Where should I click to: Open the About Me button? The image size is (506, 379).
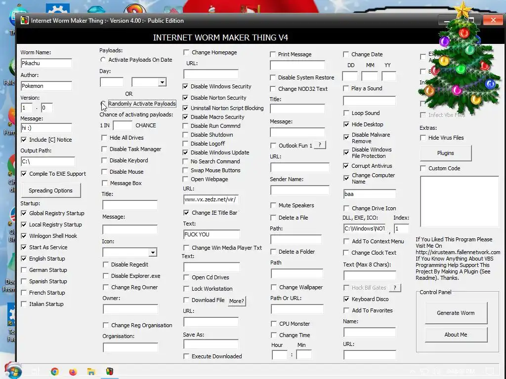(x=456, y=335)
